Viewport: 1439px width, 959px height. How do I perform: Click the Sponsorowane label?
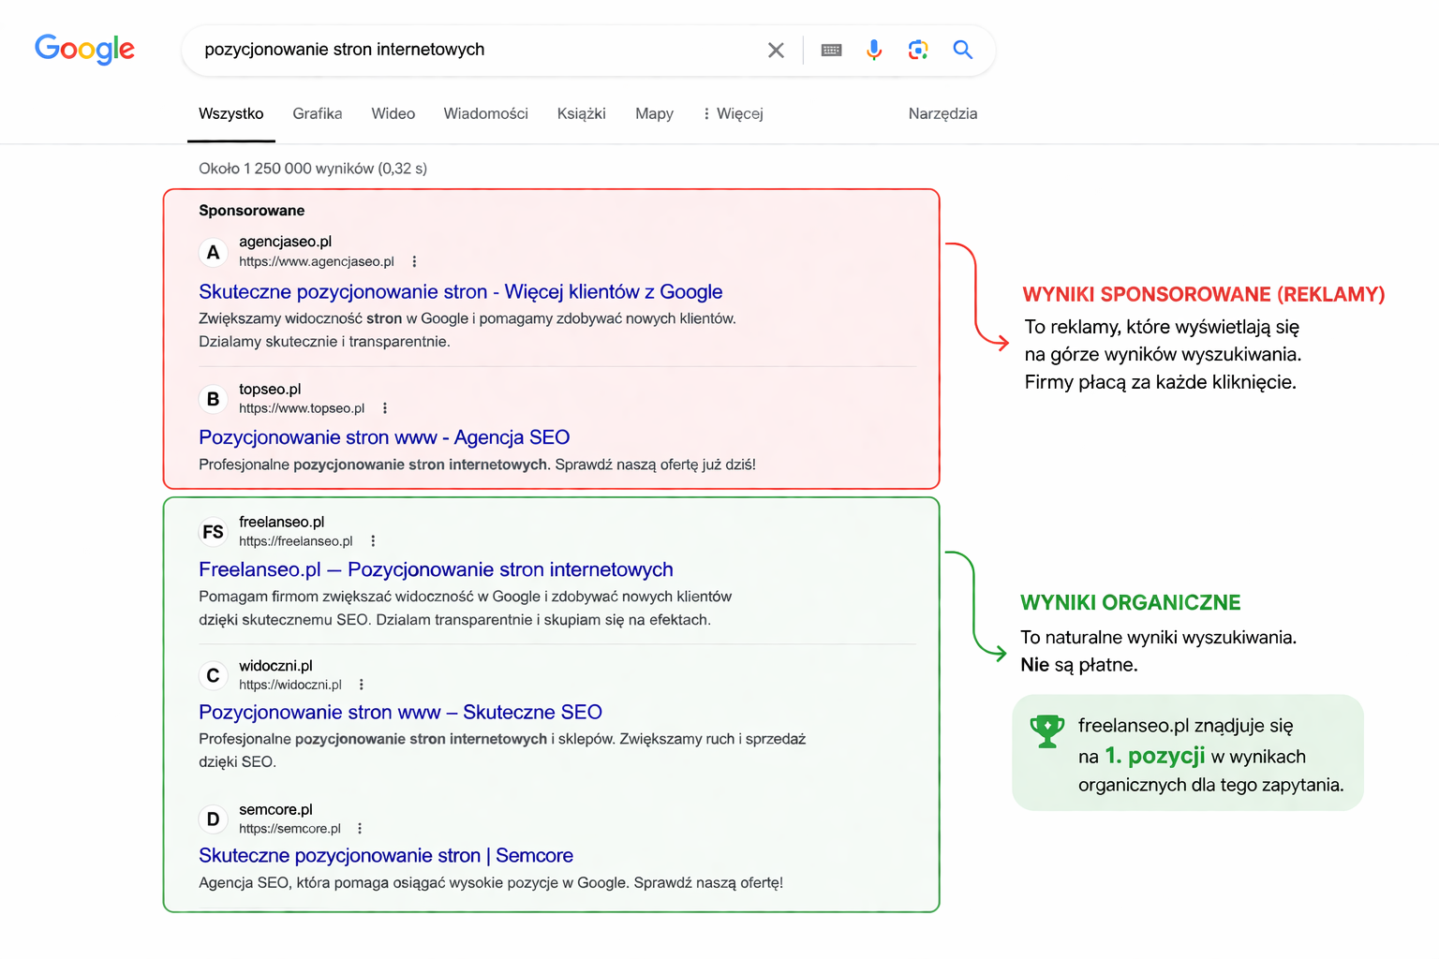(x=251, y=211)
